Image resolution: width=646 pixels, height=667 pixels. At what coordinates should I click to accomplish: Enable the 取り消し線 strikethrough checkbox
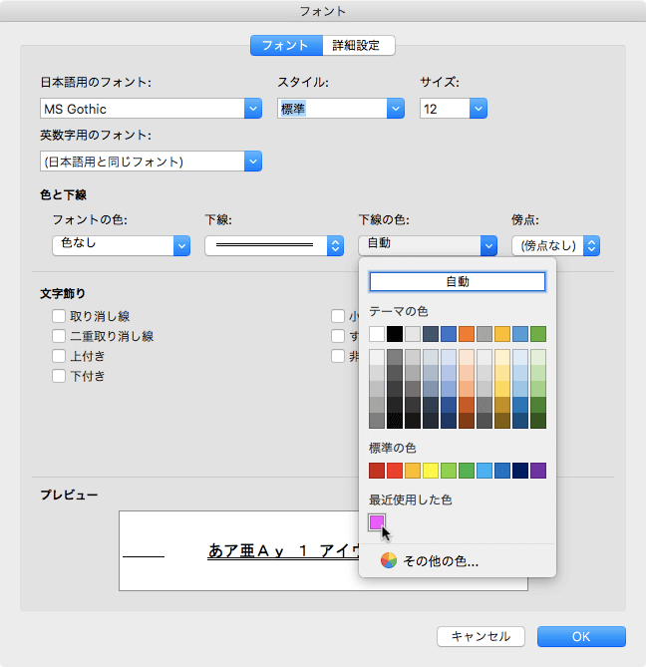59,317
